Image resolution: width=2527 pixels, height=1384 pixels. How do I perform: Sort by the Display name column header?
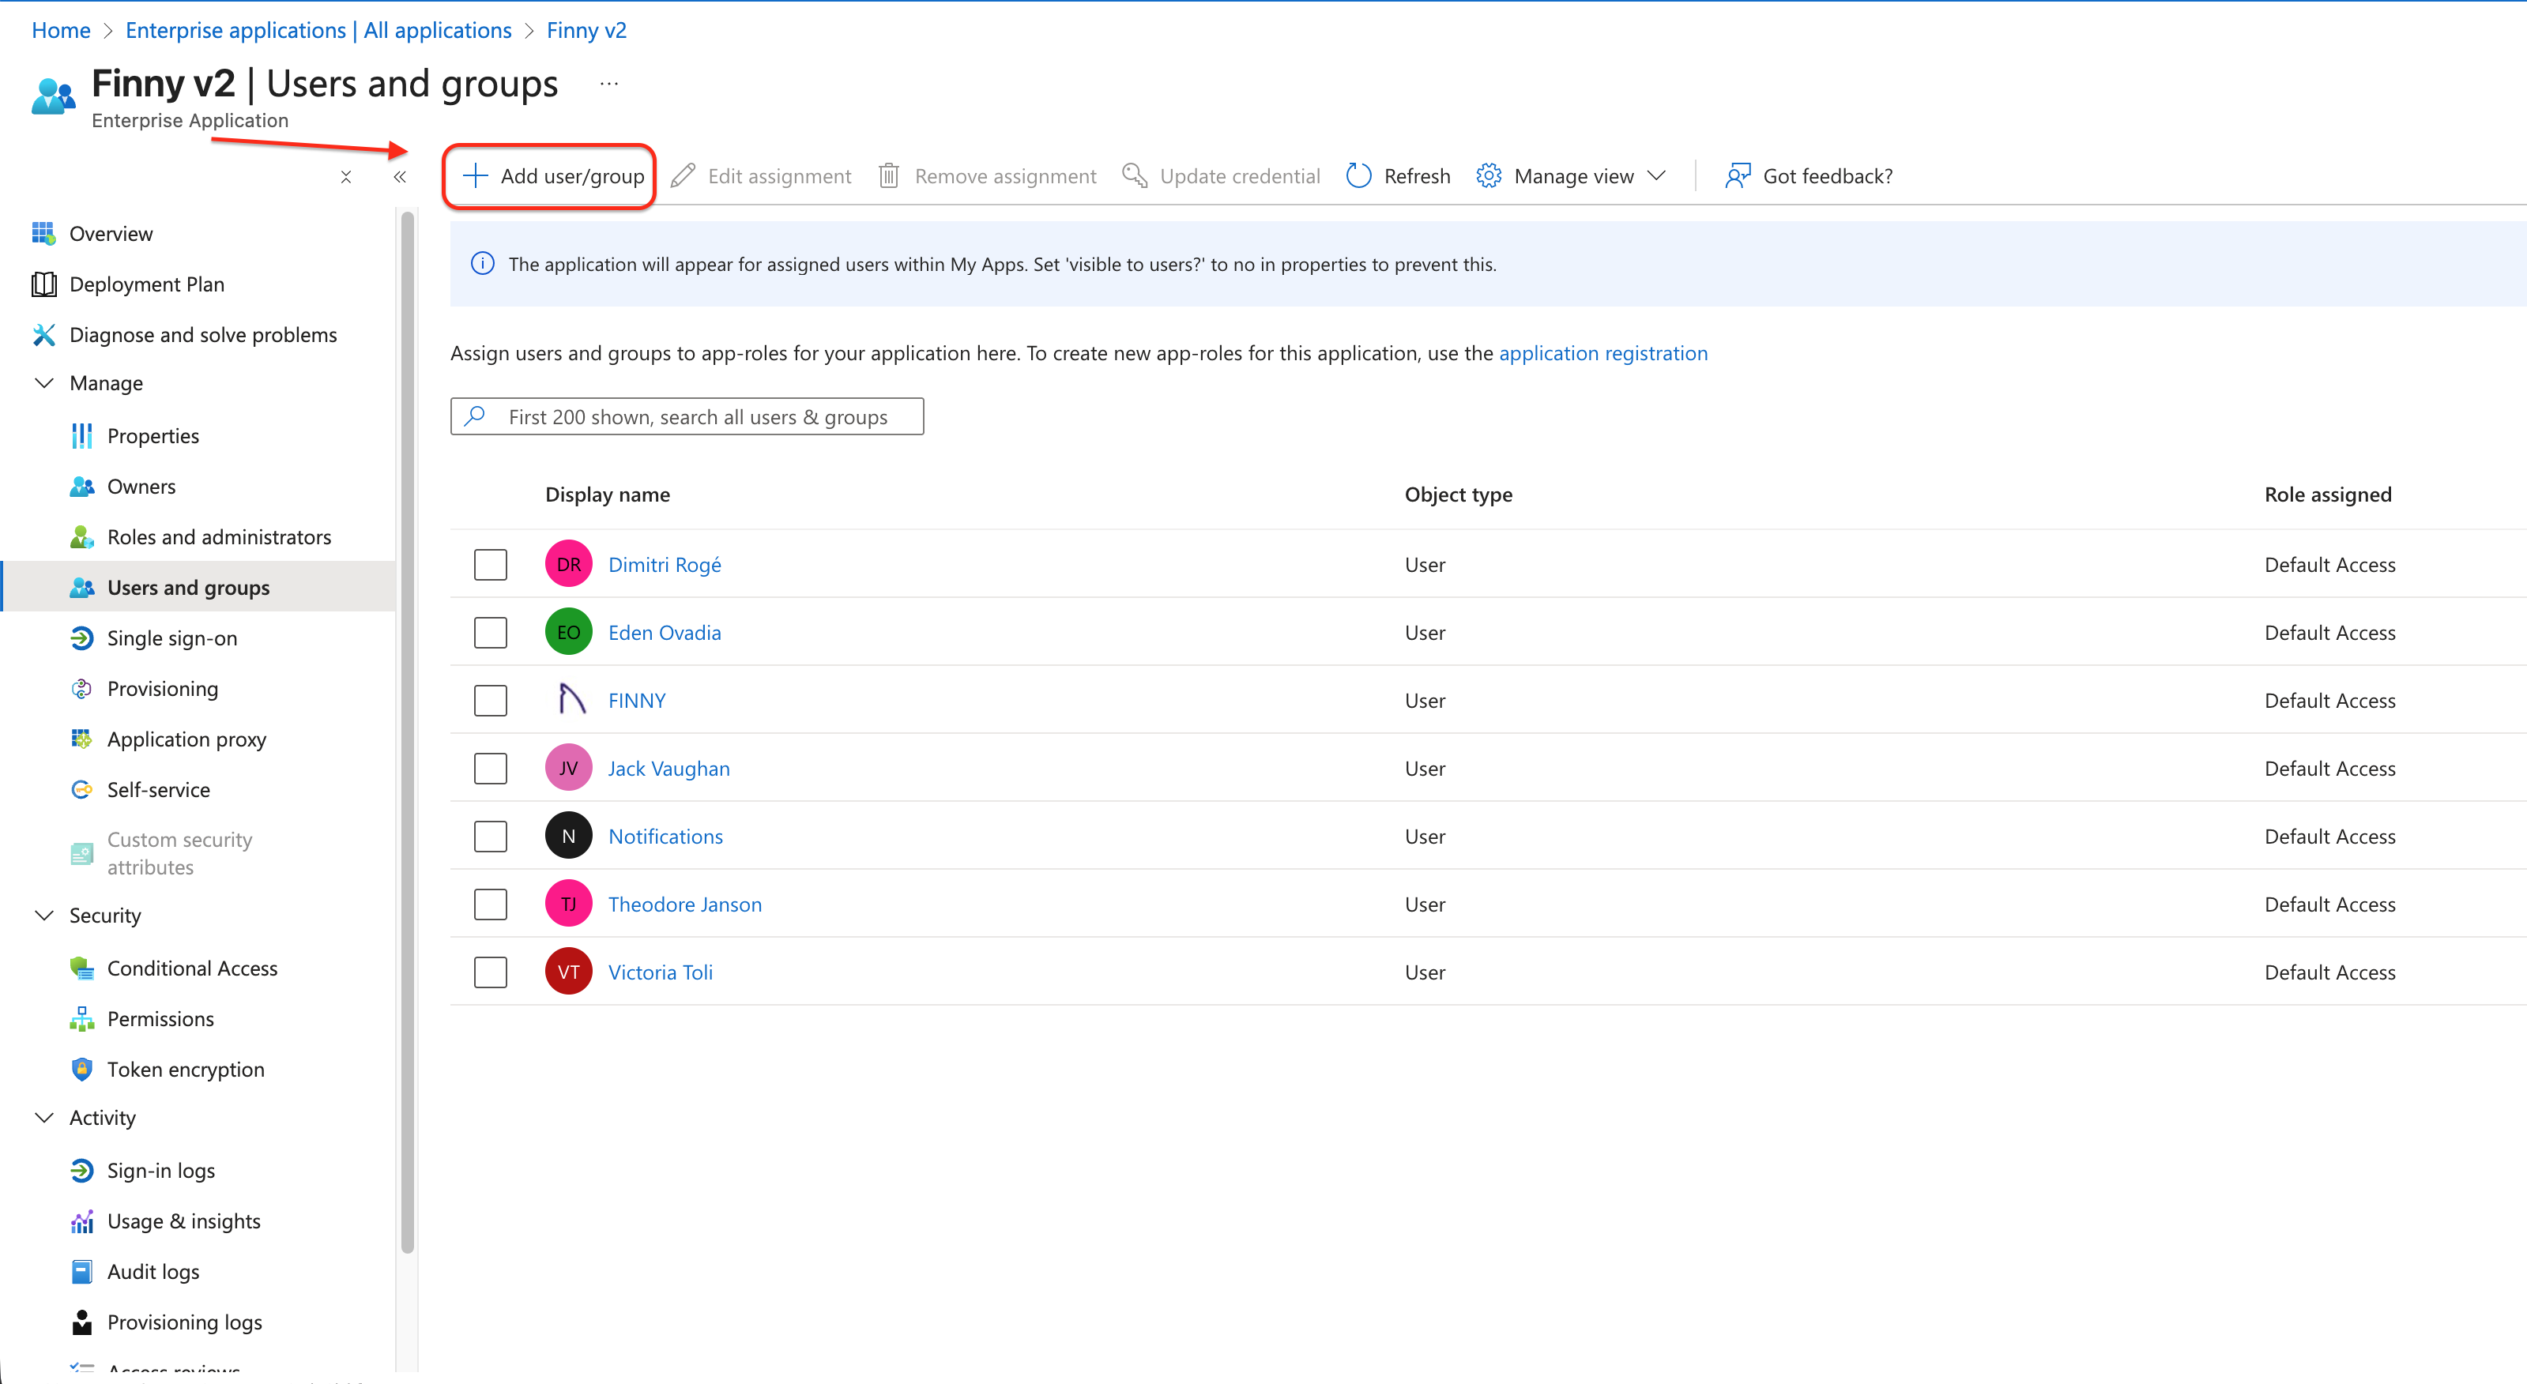pos(607,495)
